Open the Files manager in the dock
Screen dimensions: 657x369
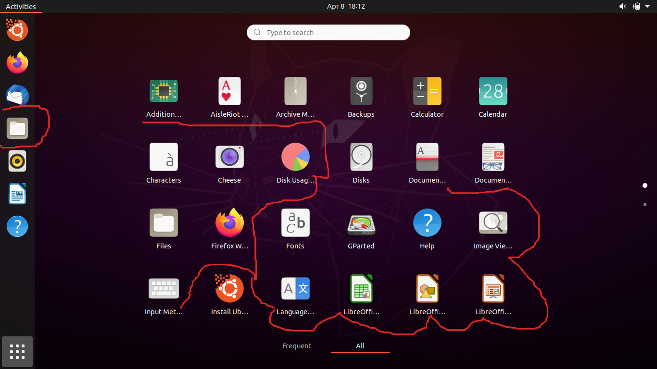pyautogui.click(x=17, y=128)
